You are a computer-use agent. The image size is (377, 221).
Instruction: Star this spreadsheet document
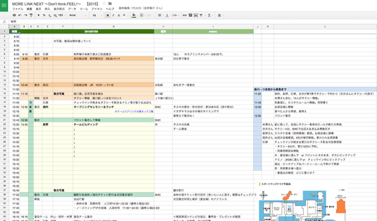tap(104, 4)
